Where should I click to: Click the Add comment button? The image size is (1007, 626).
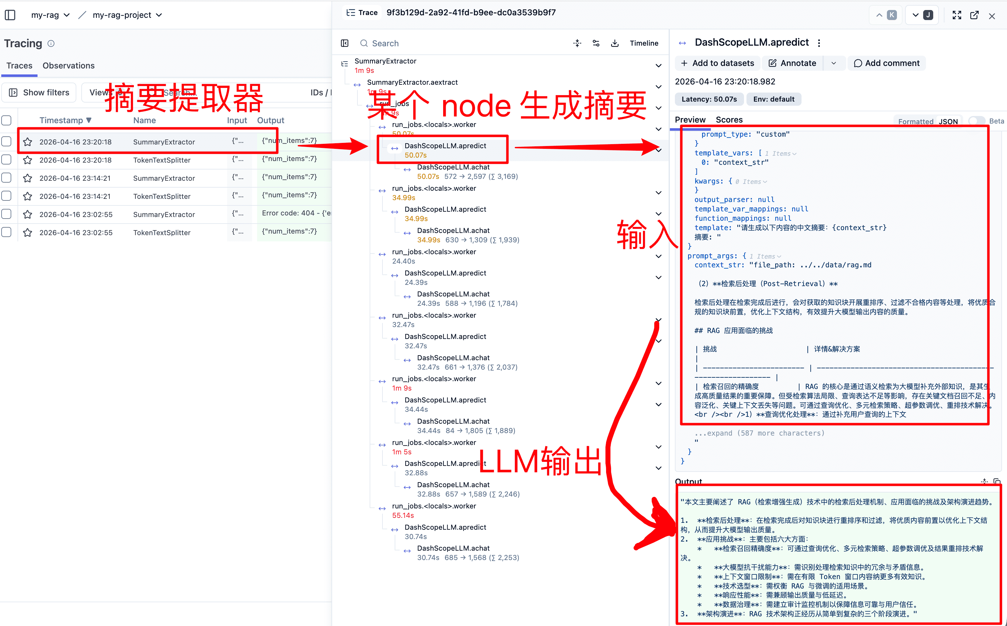886,63
